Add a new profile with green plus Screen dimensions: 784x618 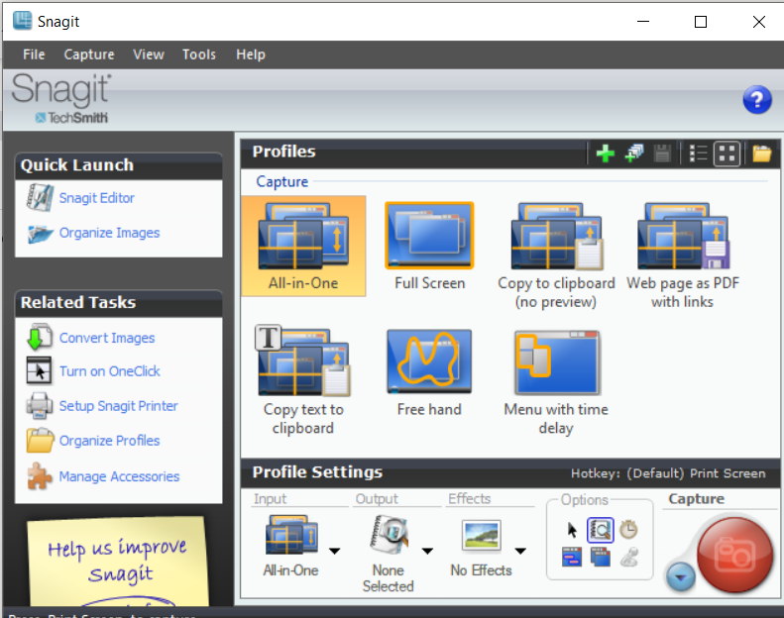click(606, 154)
